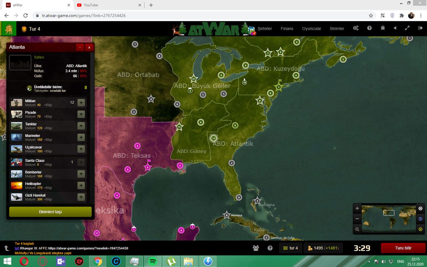The height and width of the screenshot is (267, 427).
Task: Select the Santa Claus unit icon
Action: [x=17, y=162]
